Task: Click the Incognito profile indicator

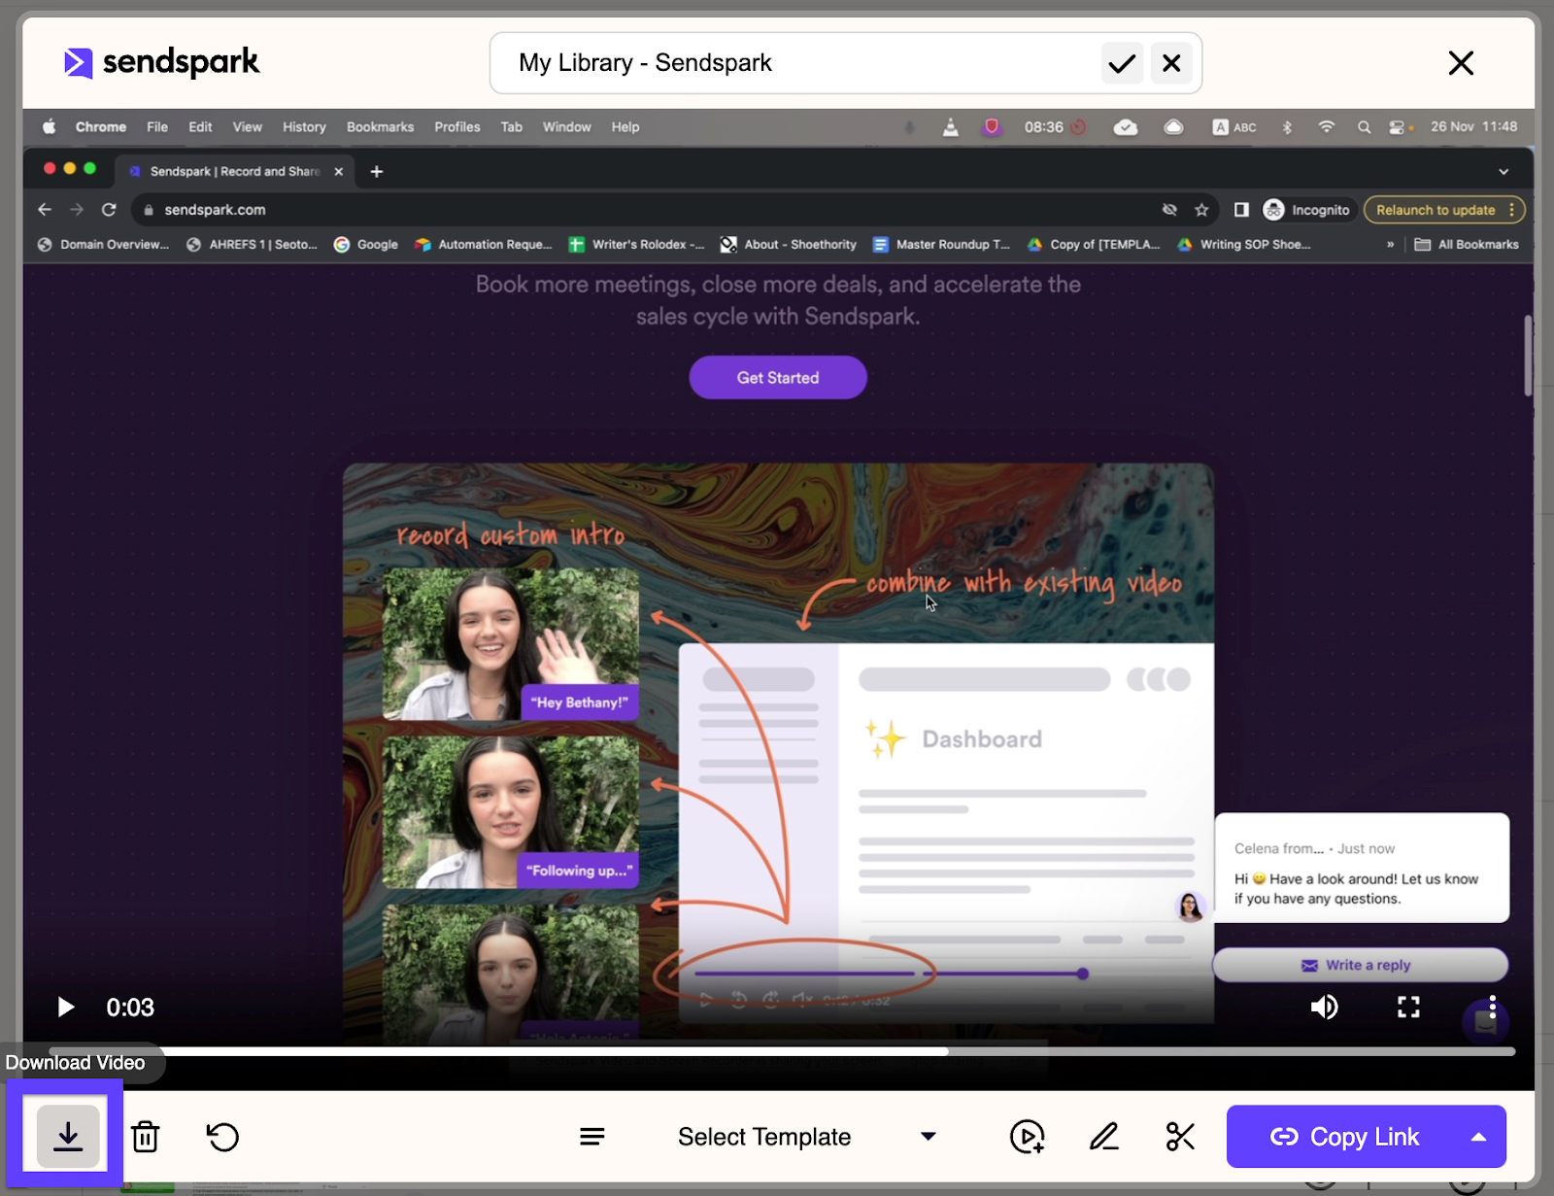Action: (1306, 210)
